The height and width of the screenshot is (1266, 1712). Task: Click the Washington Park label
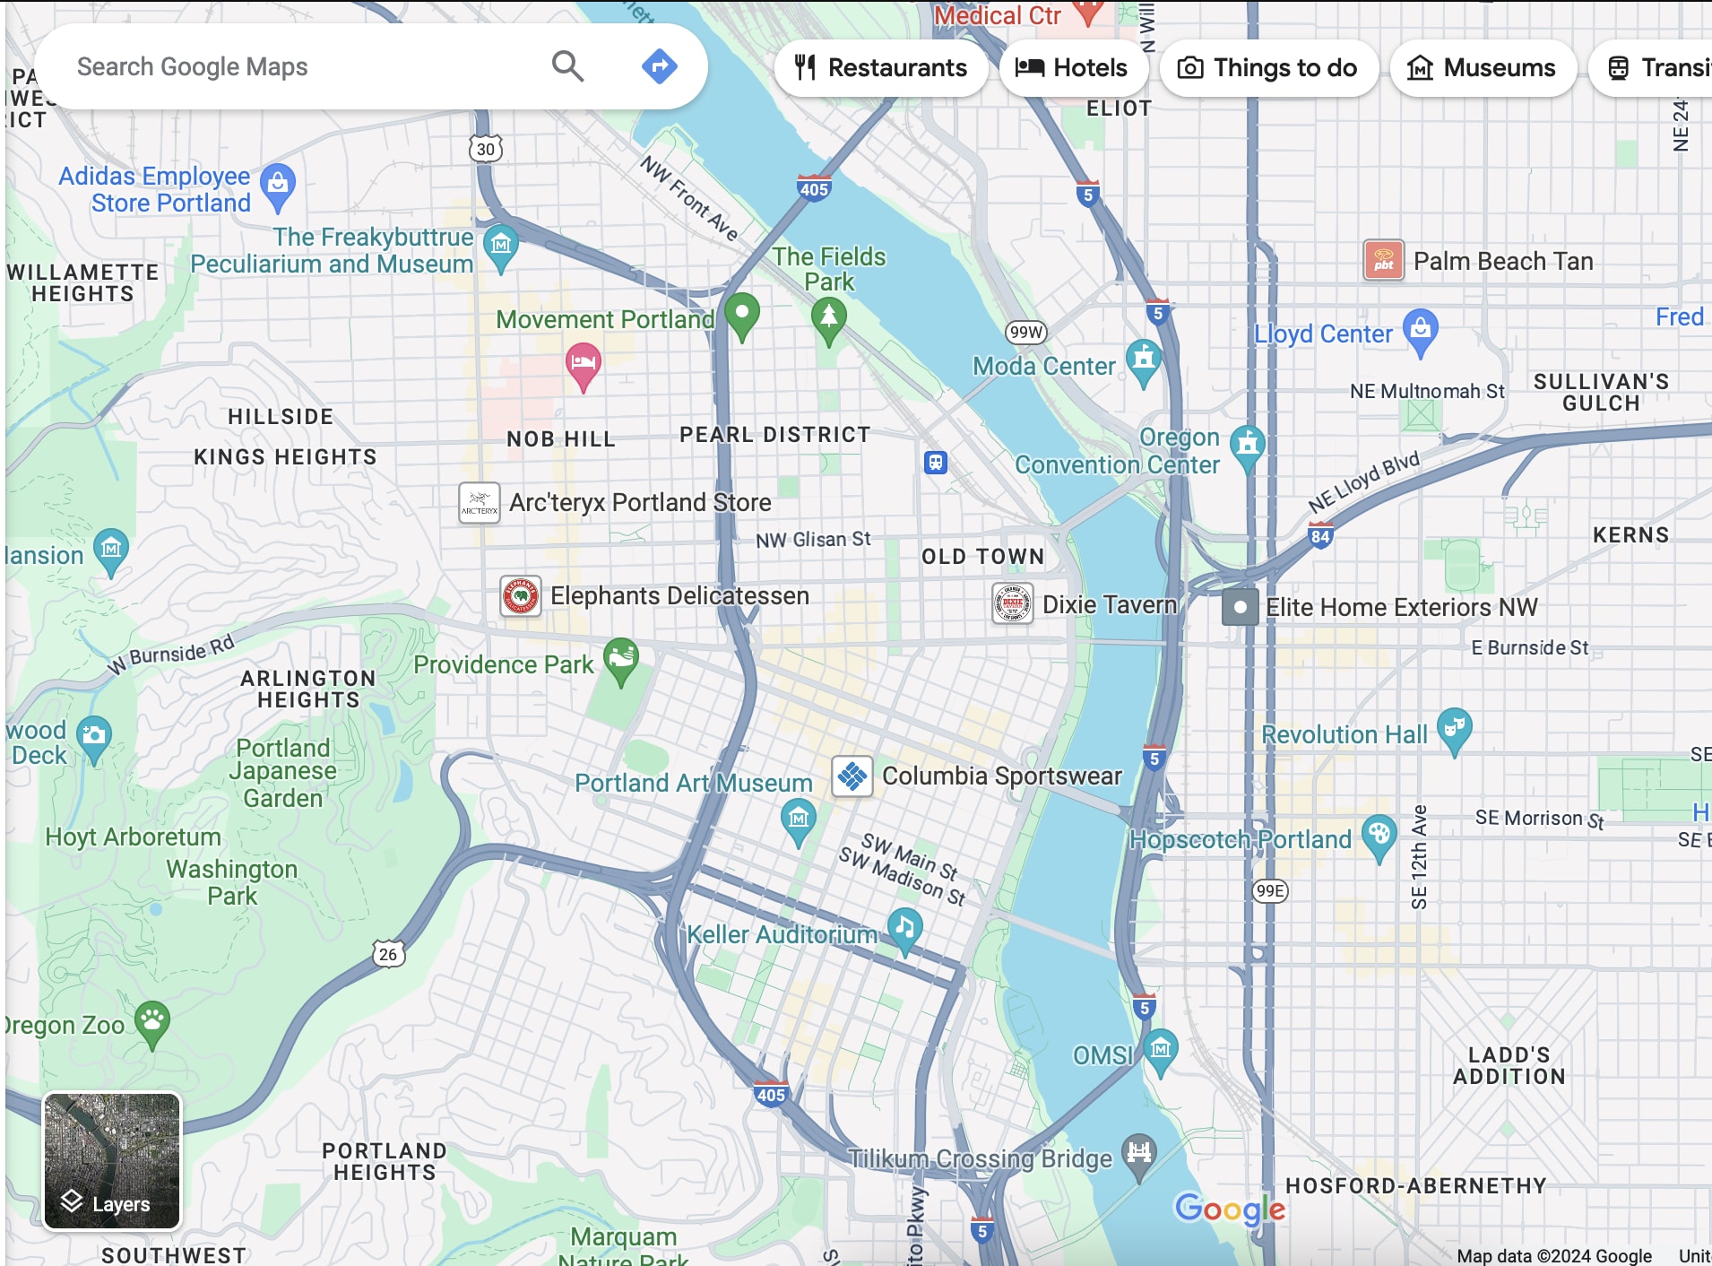click(232, 882)
